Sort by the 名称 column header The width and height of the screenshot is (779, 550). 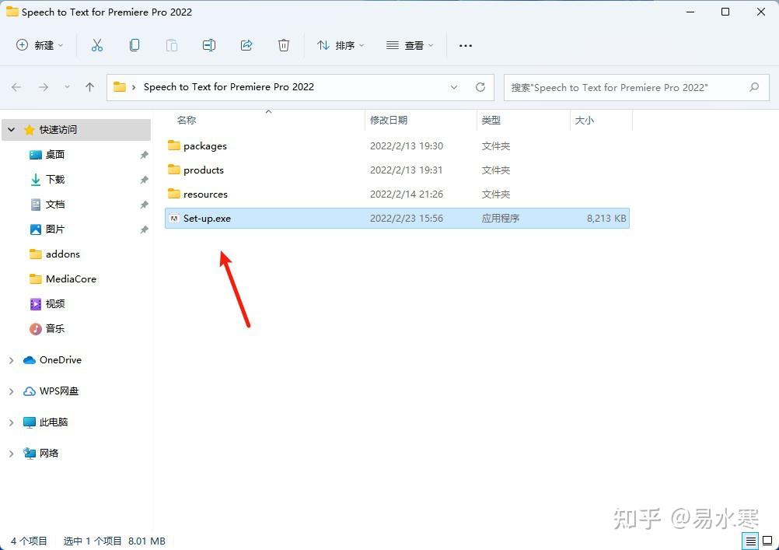pos(187,121)
